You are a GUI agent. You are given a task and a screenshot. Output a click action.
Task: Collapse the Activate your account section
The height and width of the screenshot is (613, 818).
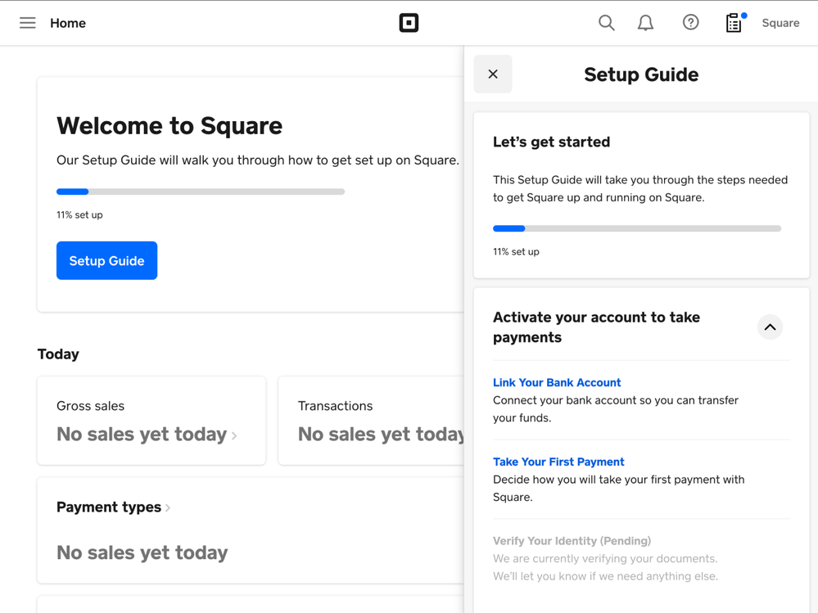pos(770,327)
